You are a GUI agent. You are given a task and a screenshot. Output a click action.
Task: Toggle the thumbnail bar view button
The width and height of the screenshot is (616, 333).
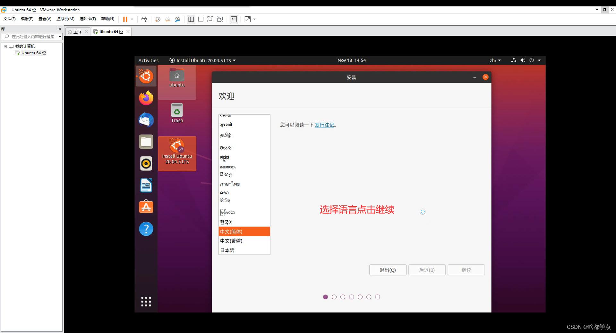point(201,19)
